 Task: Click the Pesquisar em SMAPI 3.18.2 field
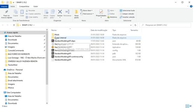point(165,25)
